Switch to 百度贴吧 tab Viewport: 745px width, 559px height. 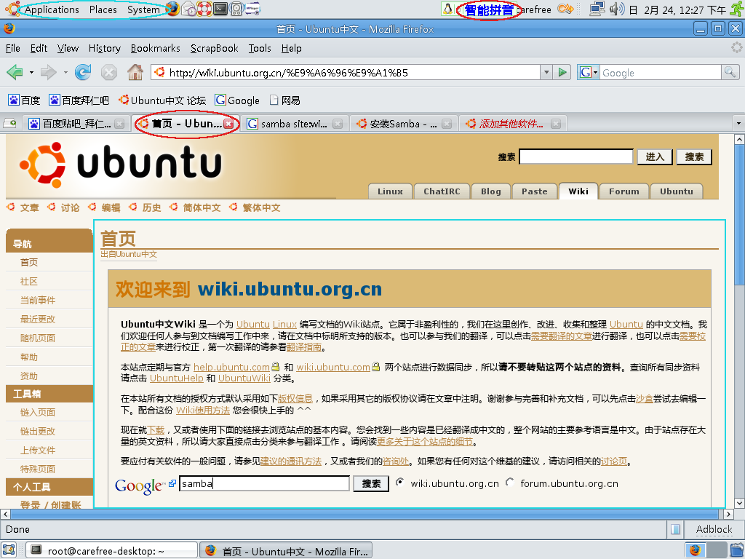tap(76, 124)
